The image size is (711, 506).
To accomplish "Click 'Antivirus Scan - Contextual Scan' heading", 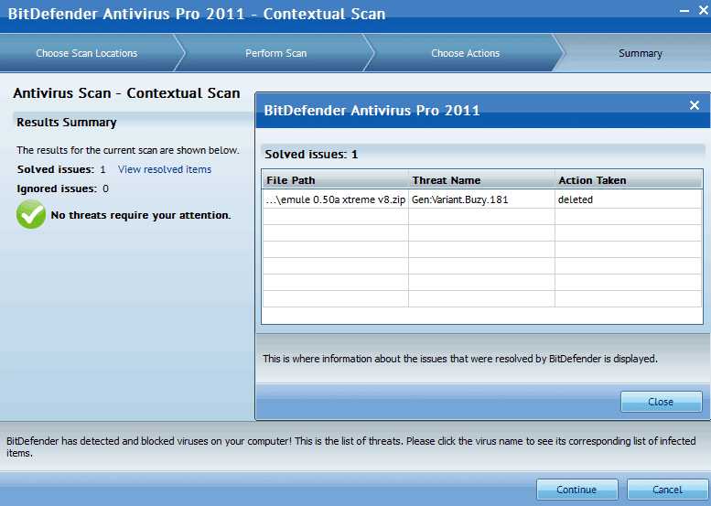I will coord(126,93).
